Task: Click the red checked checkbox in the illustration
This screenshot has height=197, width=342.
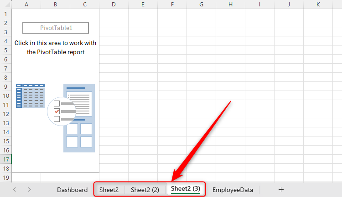Action: 57,111
